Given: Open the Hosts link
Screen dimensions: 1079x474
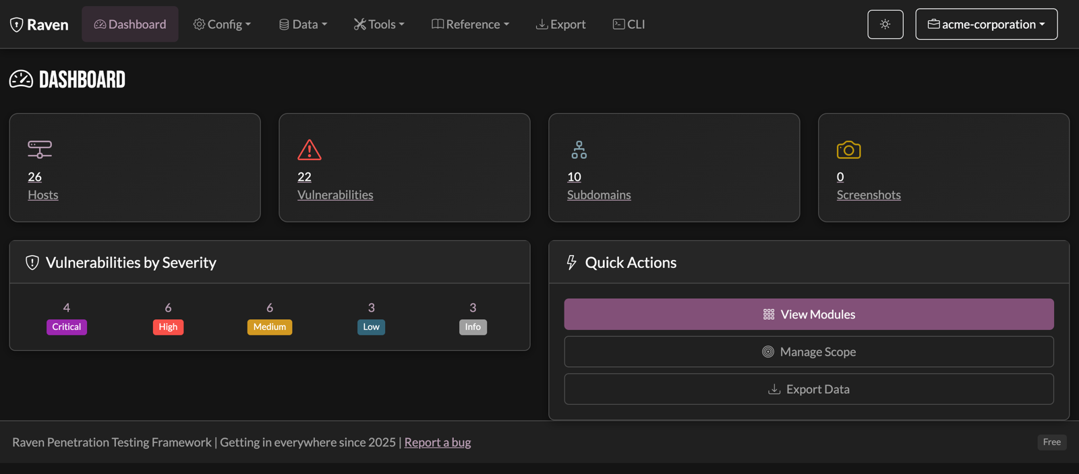Looking at the screenshot, I should [x=43, y=195].
